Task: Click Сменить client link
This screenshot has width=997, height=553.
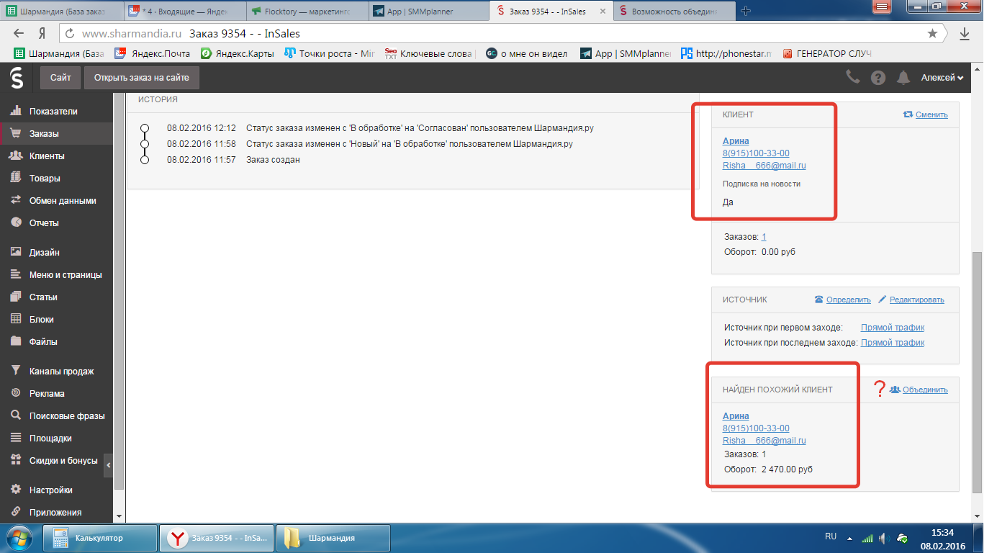Action: pyautogui.click(x=931, y=115)
